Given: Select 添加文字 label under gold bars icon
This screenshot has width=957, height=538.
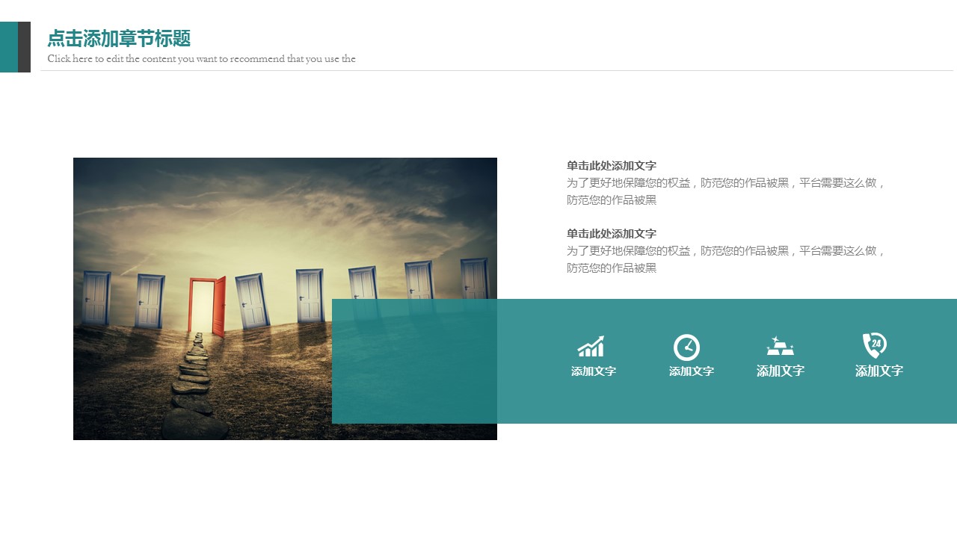Looking at the screenshot, I should pyautogui.click(x=780, y=371).
